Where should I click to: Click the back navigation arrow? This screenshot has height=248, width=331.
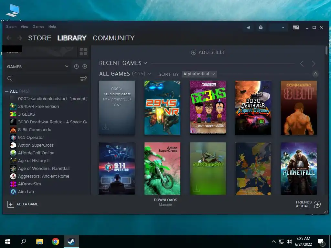pos(9,38)
